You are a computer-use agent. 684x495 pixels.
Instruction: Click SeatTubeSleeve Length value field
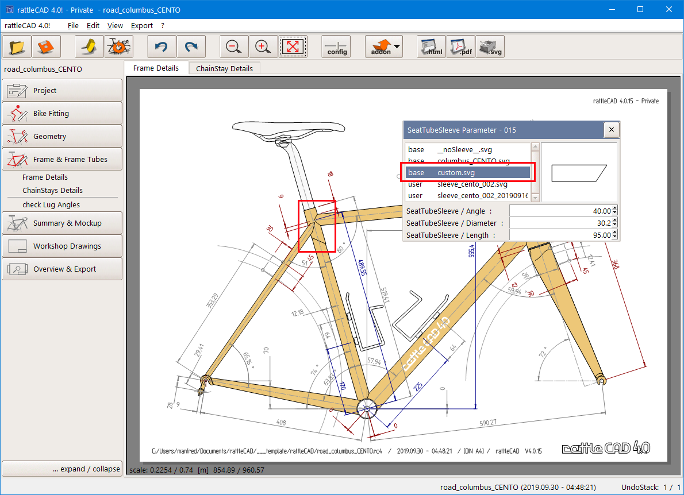point(560,235)
